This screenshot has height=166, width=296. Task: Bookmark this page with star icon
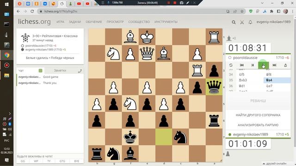(242, 11)
